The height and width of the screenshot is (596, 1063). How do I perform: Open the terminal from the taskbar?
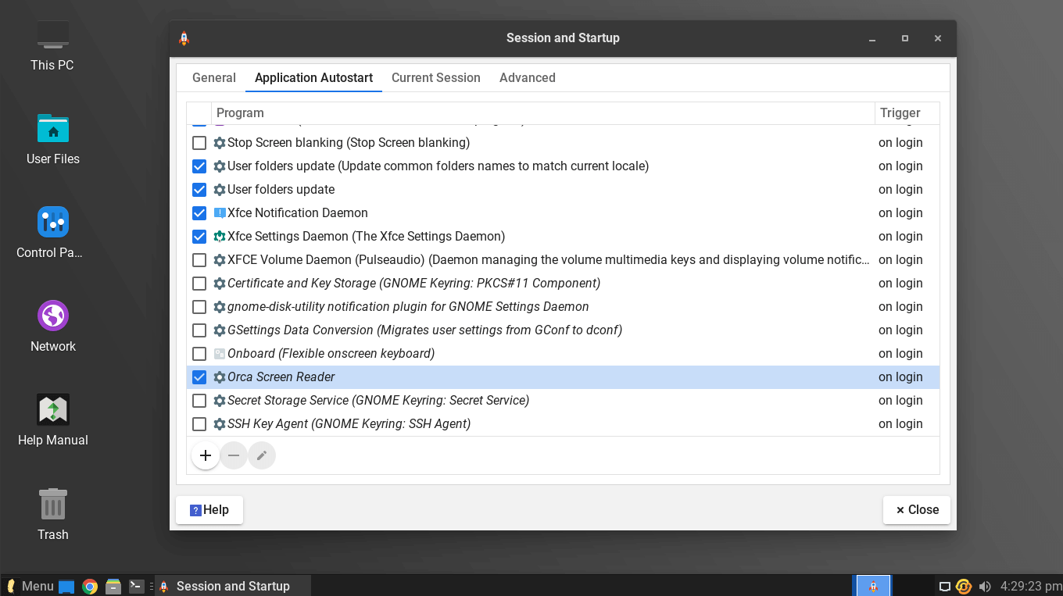pos(136,587)
